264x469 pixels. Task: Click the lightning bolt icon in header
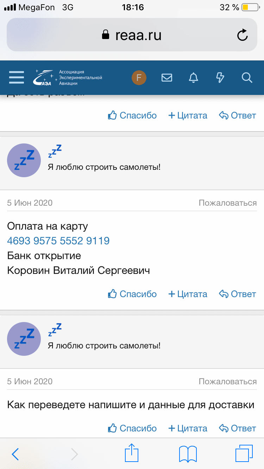tap(220, 77)
